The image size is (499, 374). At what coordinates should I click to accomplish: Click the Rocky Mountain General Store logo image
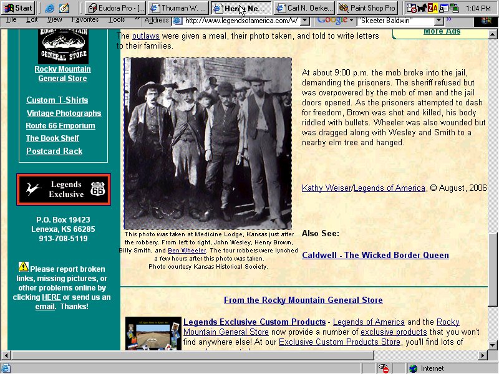[x=64, y=46]
